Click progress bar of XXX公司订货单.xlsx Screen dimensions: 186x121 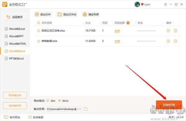pyautogui.click(x=146, y=31)
